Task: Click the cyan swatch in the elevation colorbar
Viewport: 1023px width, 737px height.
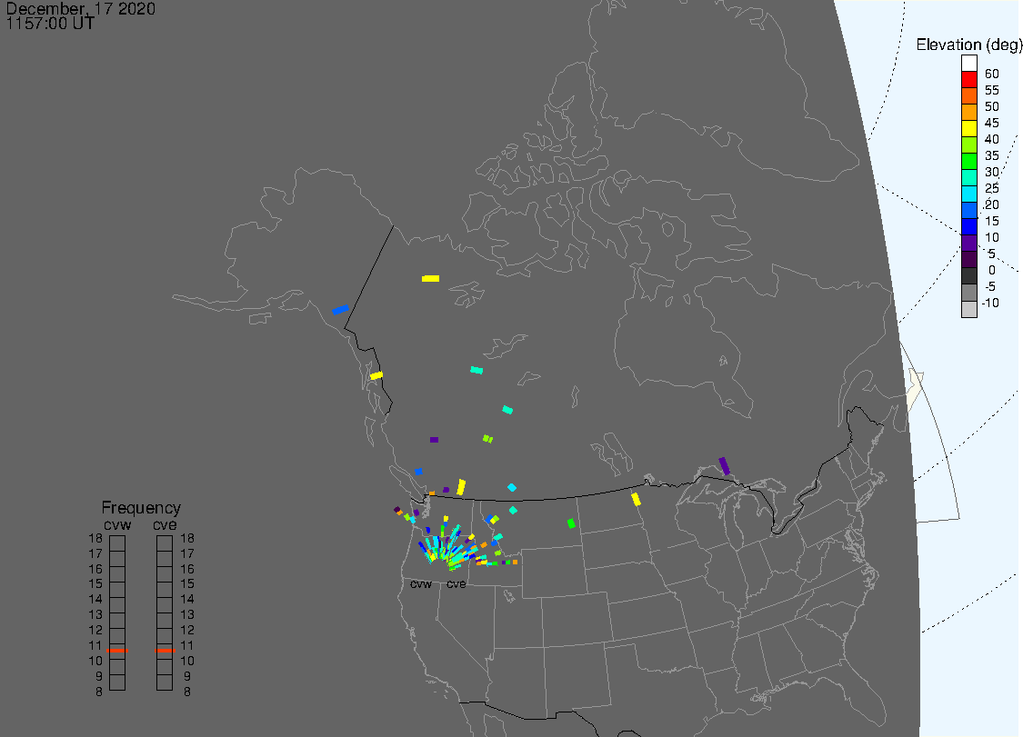Action: point(968,194)
